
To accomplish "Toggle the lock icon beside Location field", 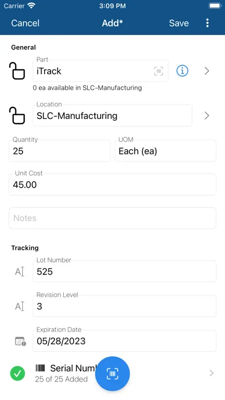I will (x=17, y=116).
